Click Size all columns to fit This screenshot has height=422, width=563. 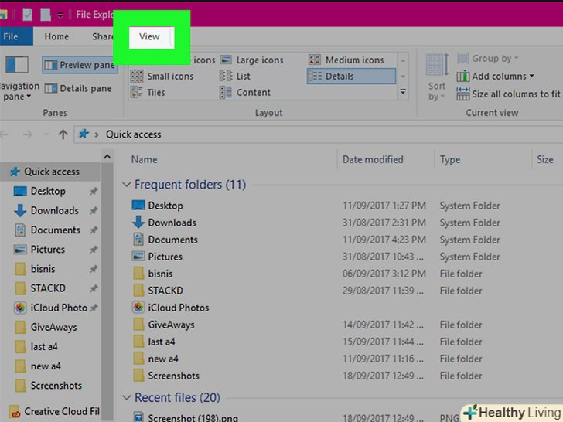click(x=508, y=94)
